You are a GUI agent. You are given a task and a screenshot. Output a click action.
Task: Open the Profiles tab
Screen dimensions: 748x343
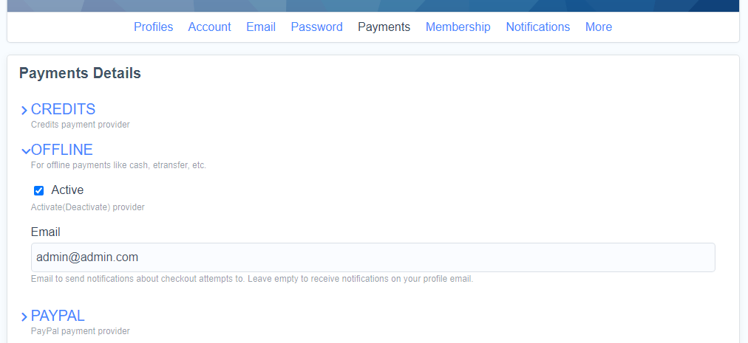(x=153, y=27)
